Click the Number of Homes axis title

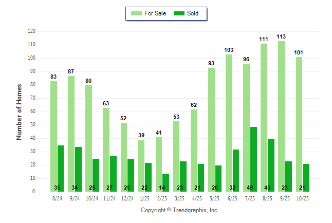[x=19, y=112]
